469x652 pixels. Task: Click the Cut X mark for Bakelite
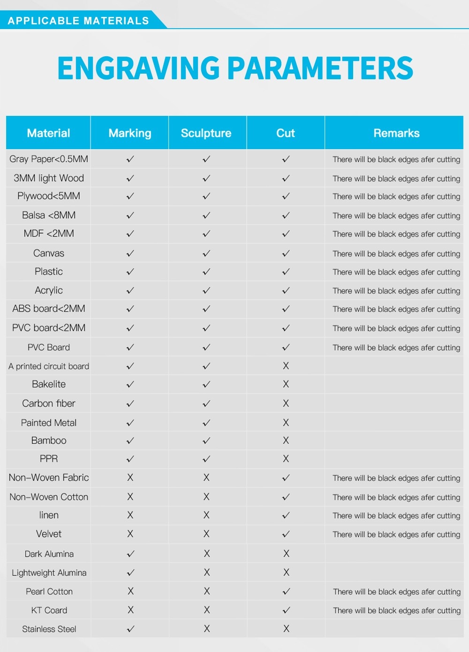pos(286,384)
